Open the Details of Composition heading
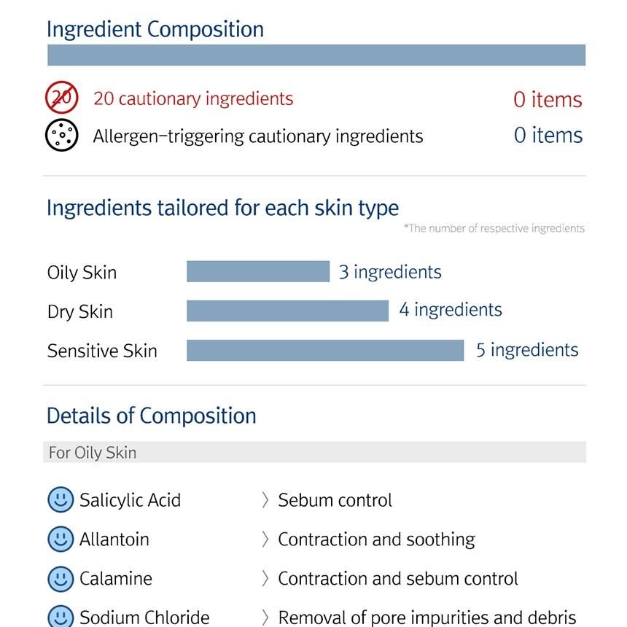 pos(152,416)
